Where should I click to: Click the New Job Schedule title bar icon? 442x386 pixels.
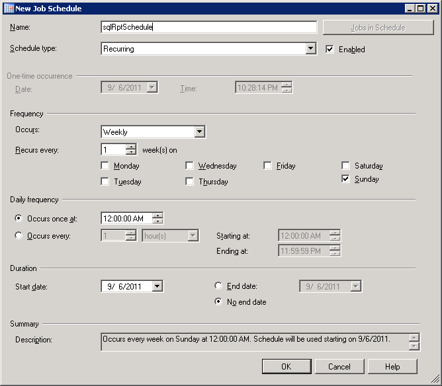(x=9, y=9)
